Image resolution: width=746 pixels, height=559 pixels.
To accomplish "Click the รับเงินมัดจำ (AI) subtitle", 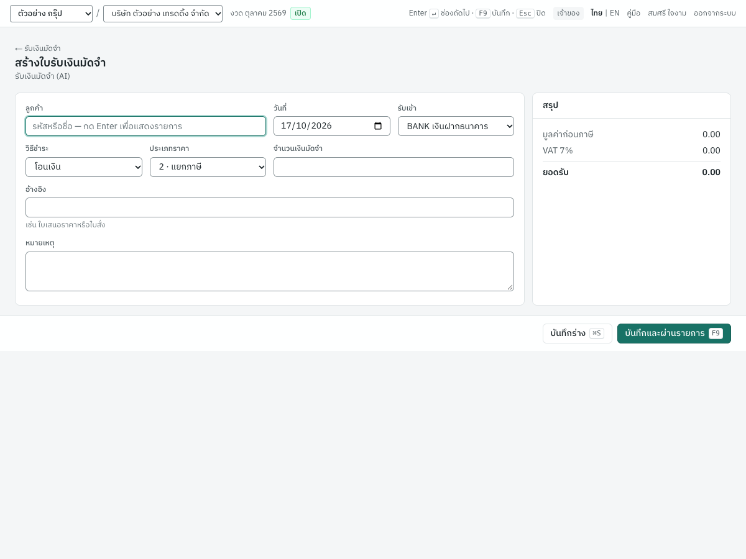I will [42, 76].
